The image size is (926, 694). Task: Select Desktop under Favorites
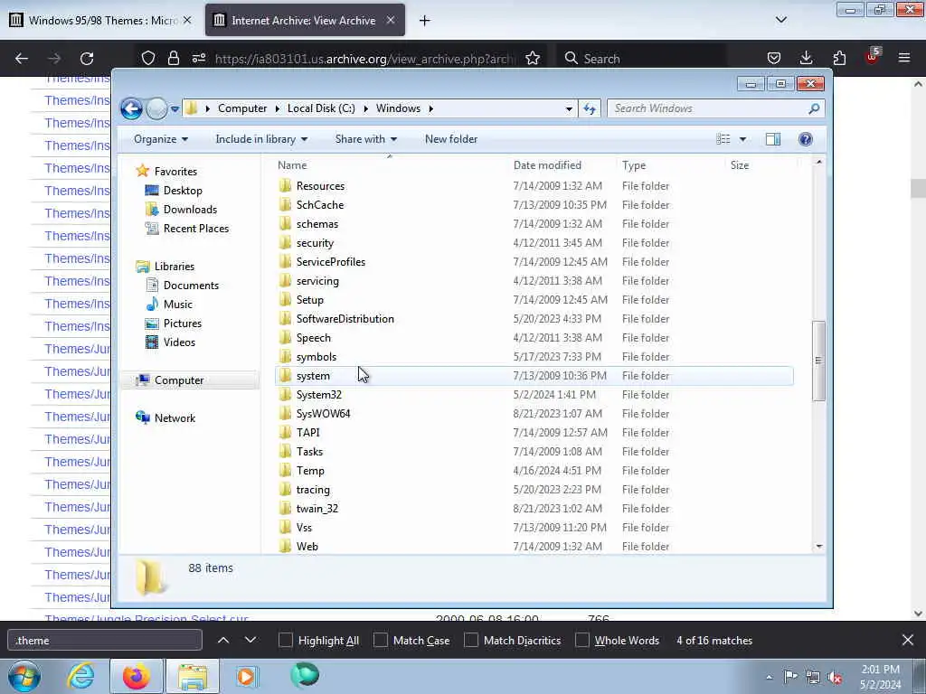coord(183,191)
